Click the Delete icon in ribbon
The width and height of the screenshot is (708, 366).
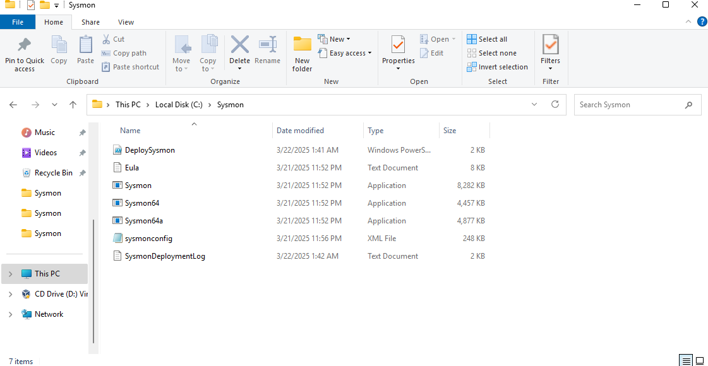click(239, 46)
